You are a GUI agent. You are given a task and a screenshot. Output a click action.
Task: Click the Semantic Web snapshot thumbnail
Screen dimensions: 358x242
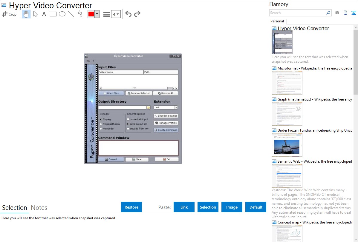pos(287,176)
